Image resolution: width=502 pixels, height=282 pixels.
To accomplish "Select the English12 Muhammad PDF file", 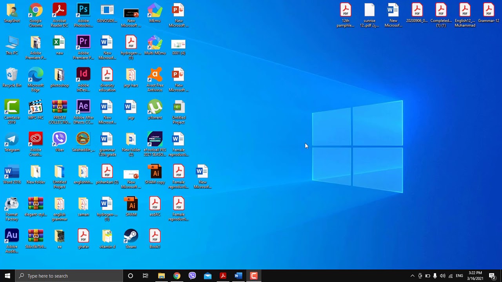I will coord(465,15).
